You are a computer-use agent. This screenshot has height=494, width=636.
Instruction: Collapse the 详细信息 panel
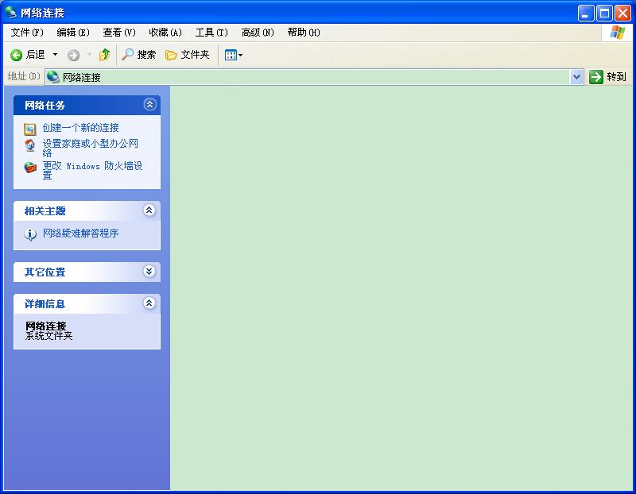click(x=149, y=303)
